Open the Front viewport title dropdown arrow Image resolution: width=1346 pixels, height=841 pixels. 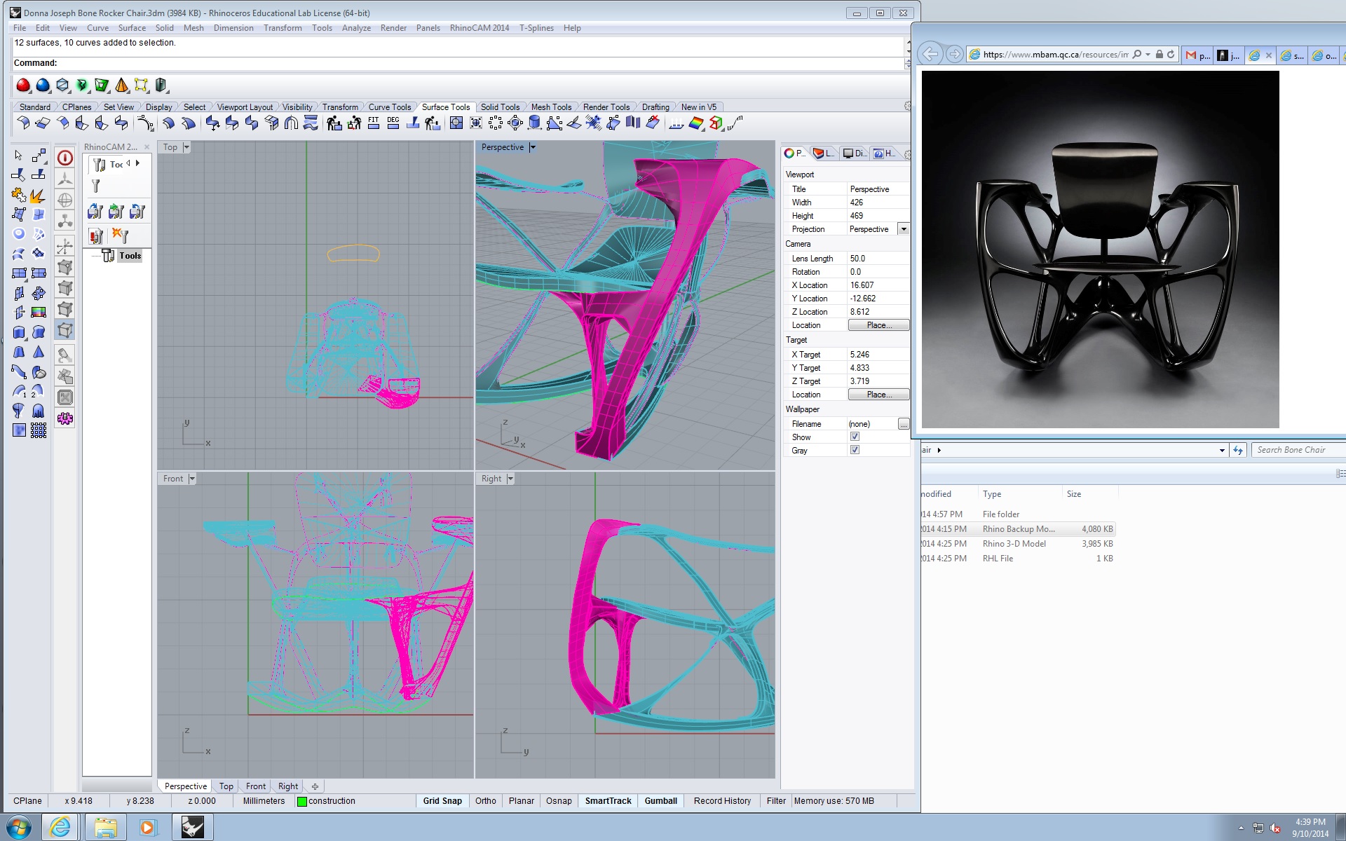pos(192,479)
